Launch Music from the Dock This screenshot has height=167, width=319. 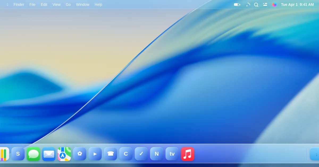click(187, 154)
